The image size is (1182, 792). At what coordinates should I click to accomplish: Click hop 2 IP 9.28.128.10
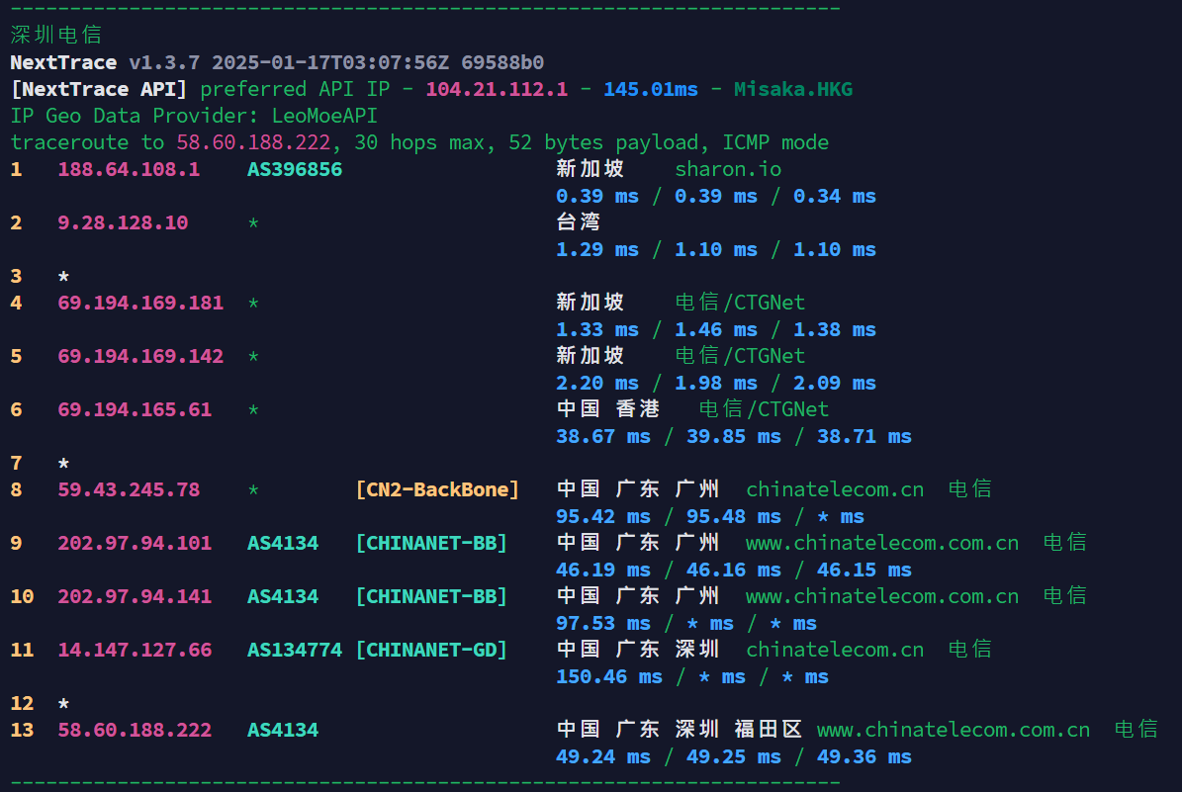pos(123,223)
